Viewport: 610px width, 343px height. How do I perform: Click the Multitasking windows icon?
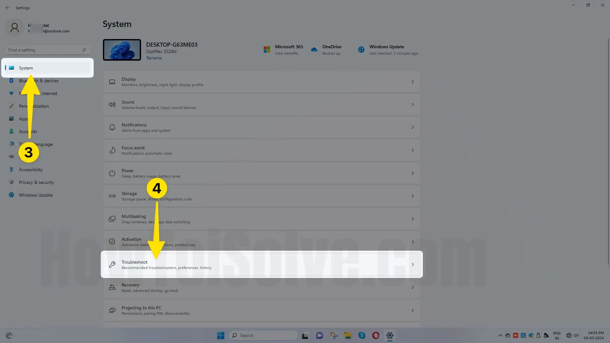pyautogui.click(x=112, y=219)
